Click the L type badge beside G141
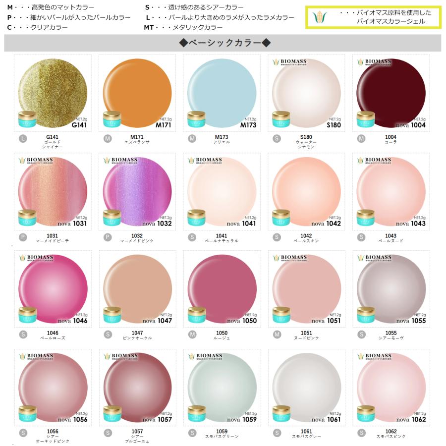 (23, 139)
